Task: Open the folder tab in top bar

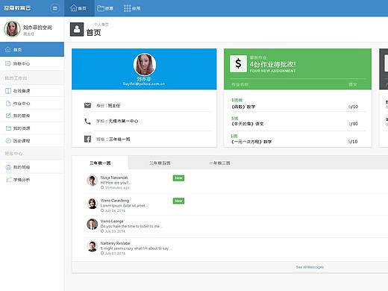Action: 105,8
